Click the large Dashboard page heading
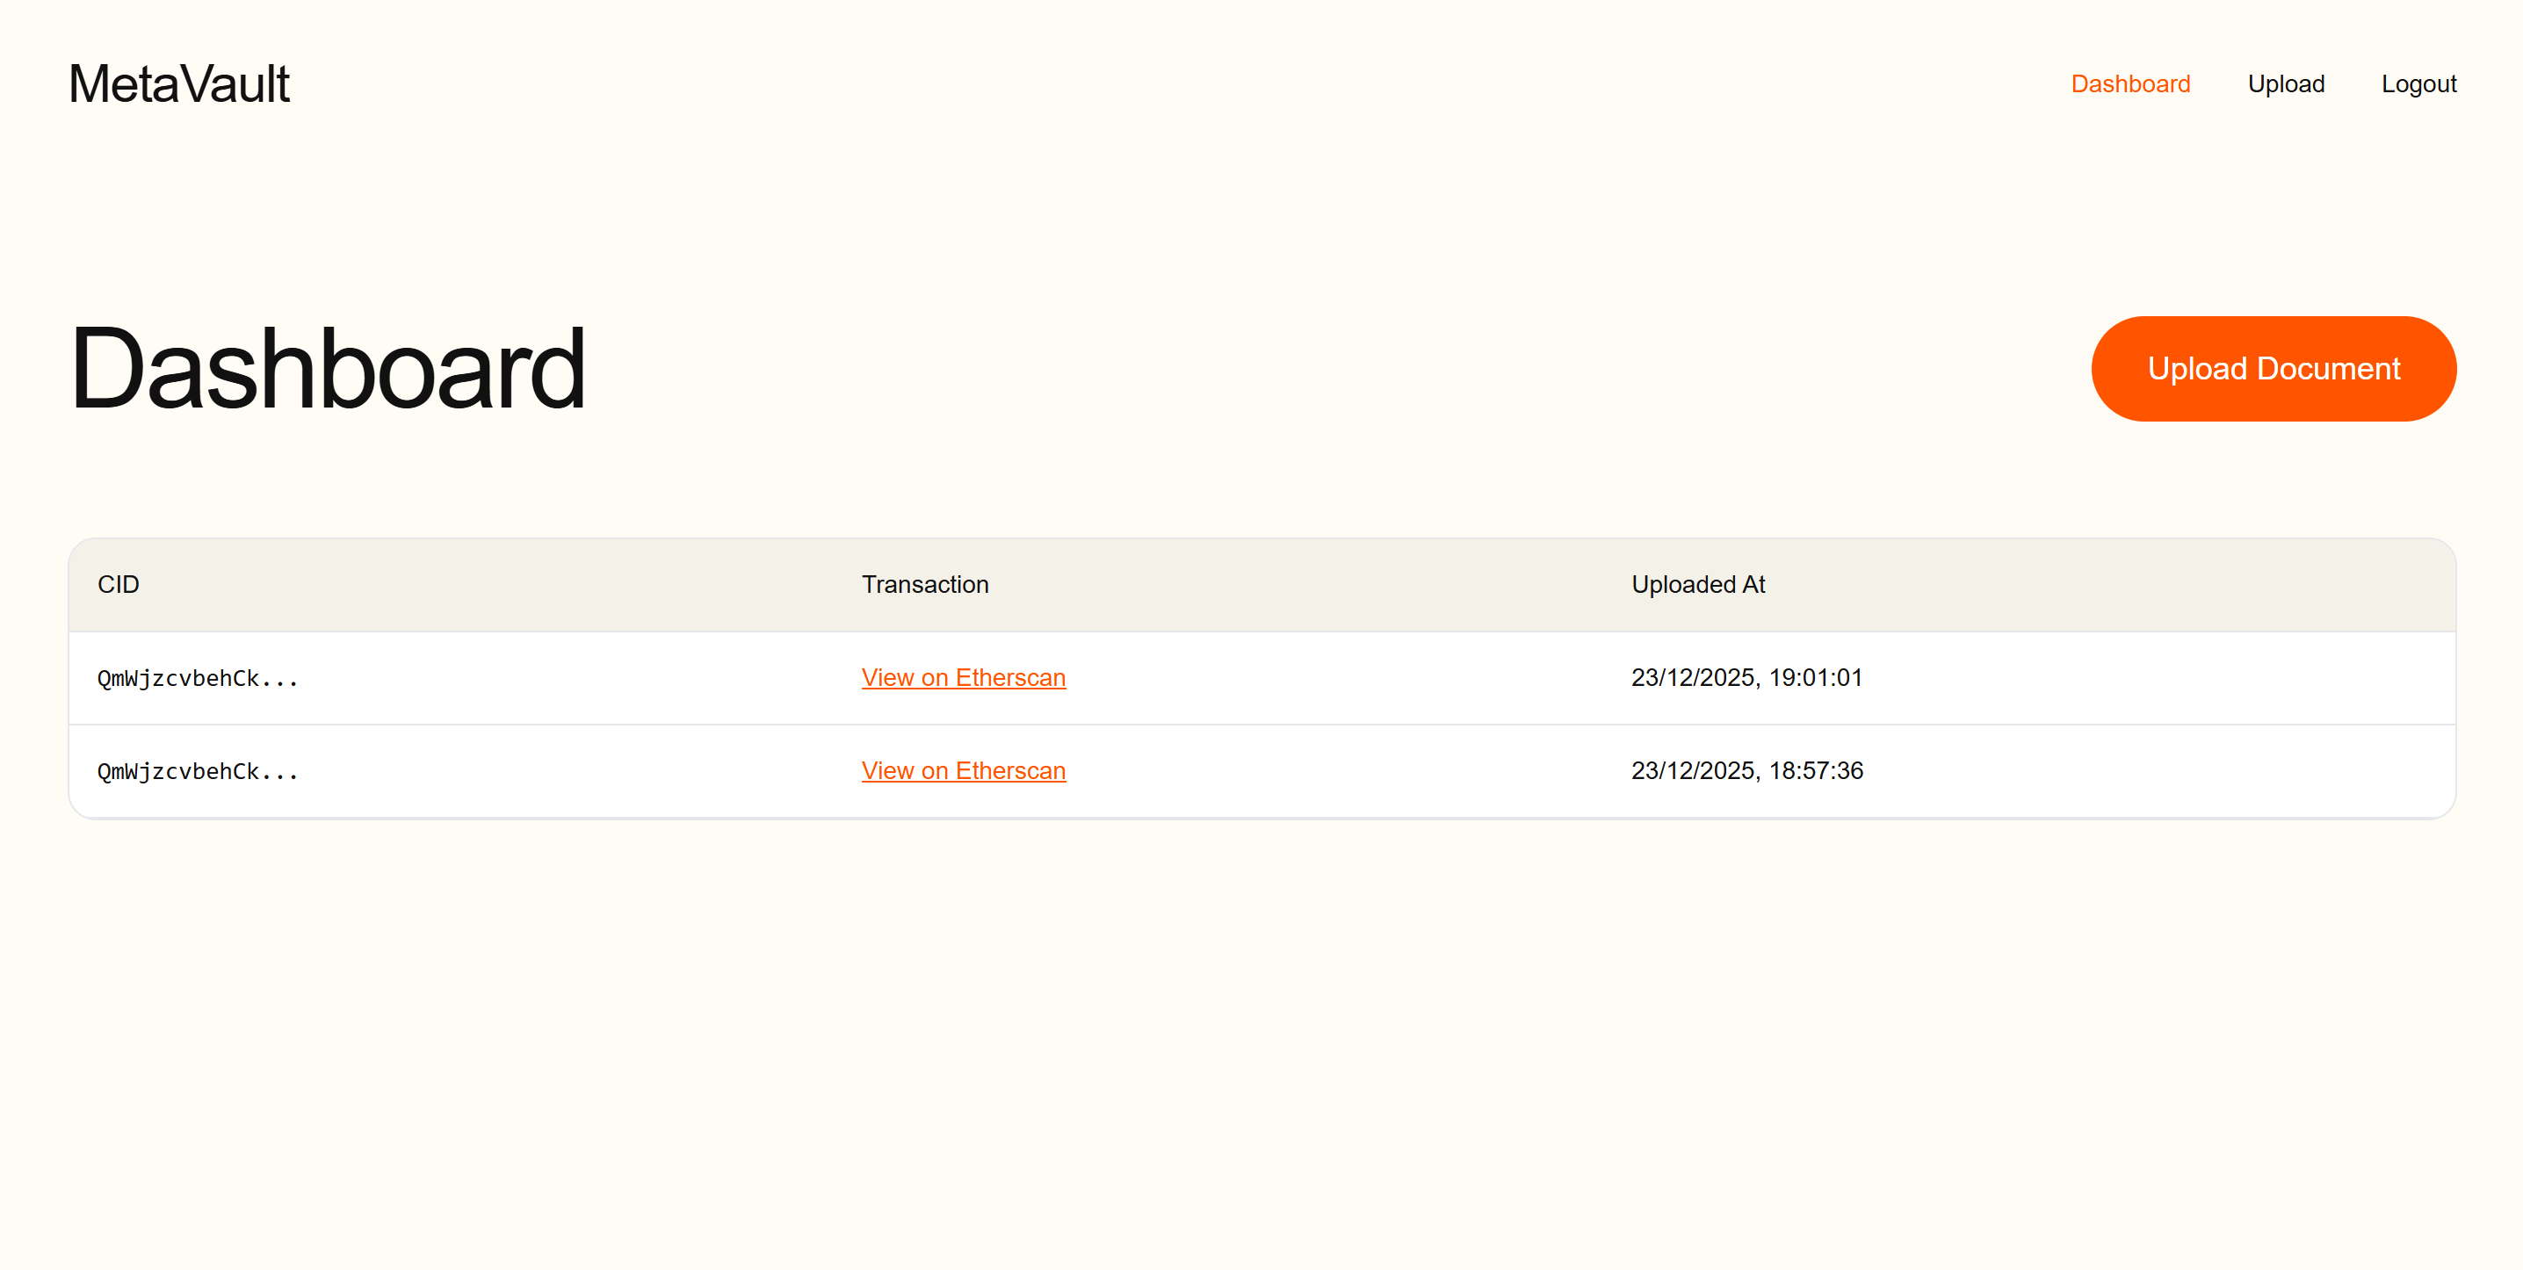This screenshot has height=1270, width=2523. click(328, 369)
